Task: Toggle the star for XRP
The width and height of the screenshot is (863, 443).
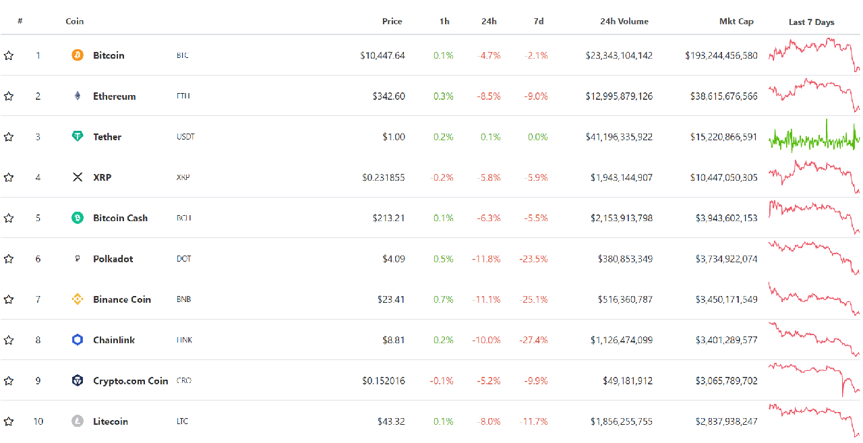Action: (x=9, y=177)
